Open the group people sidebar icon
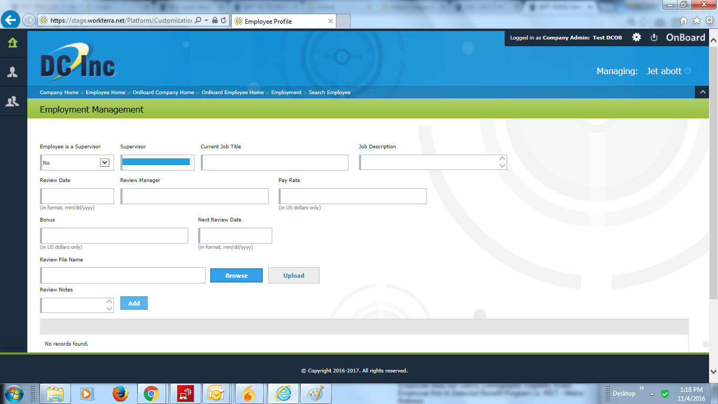Viewport: 718px width, 404px height. point(13,101)
